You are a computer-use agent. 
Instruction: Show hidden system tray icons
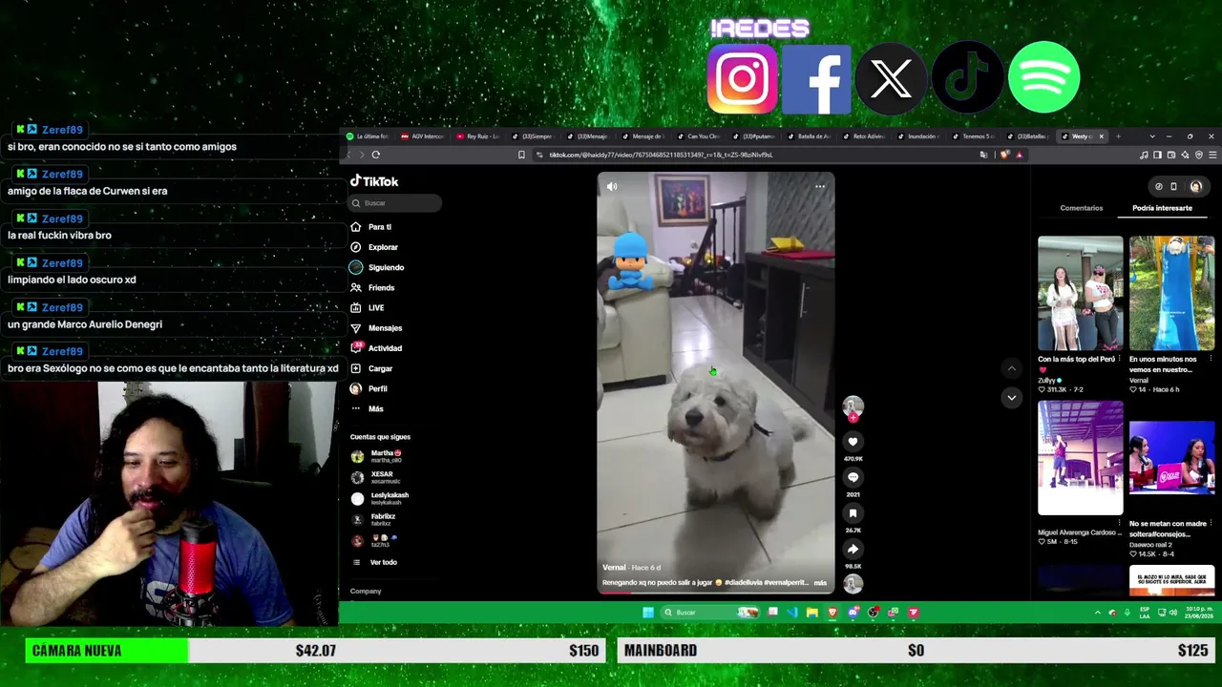click(x=1097, y=613)
